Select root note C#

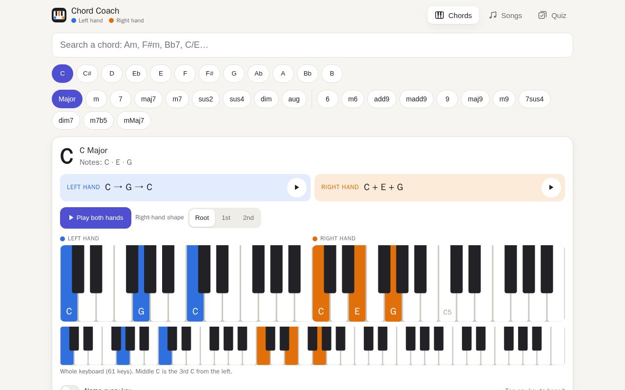pyautogui.click(x=87, y=74)
